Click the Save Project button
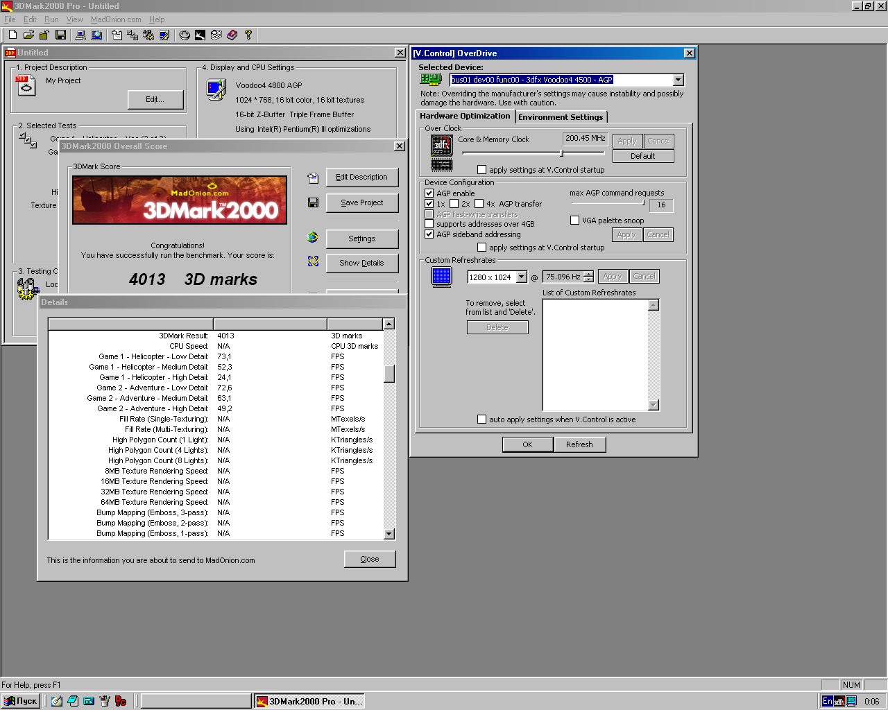 362,203
